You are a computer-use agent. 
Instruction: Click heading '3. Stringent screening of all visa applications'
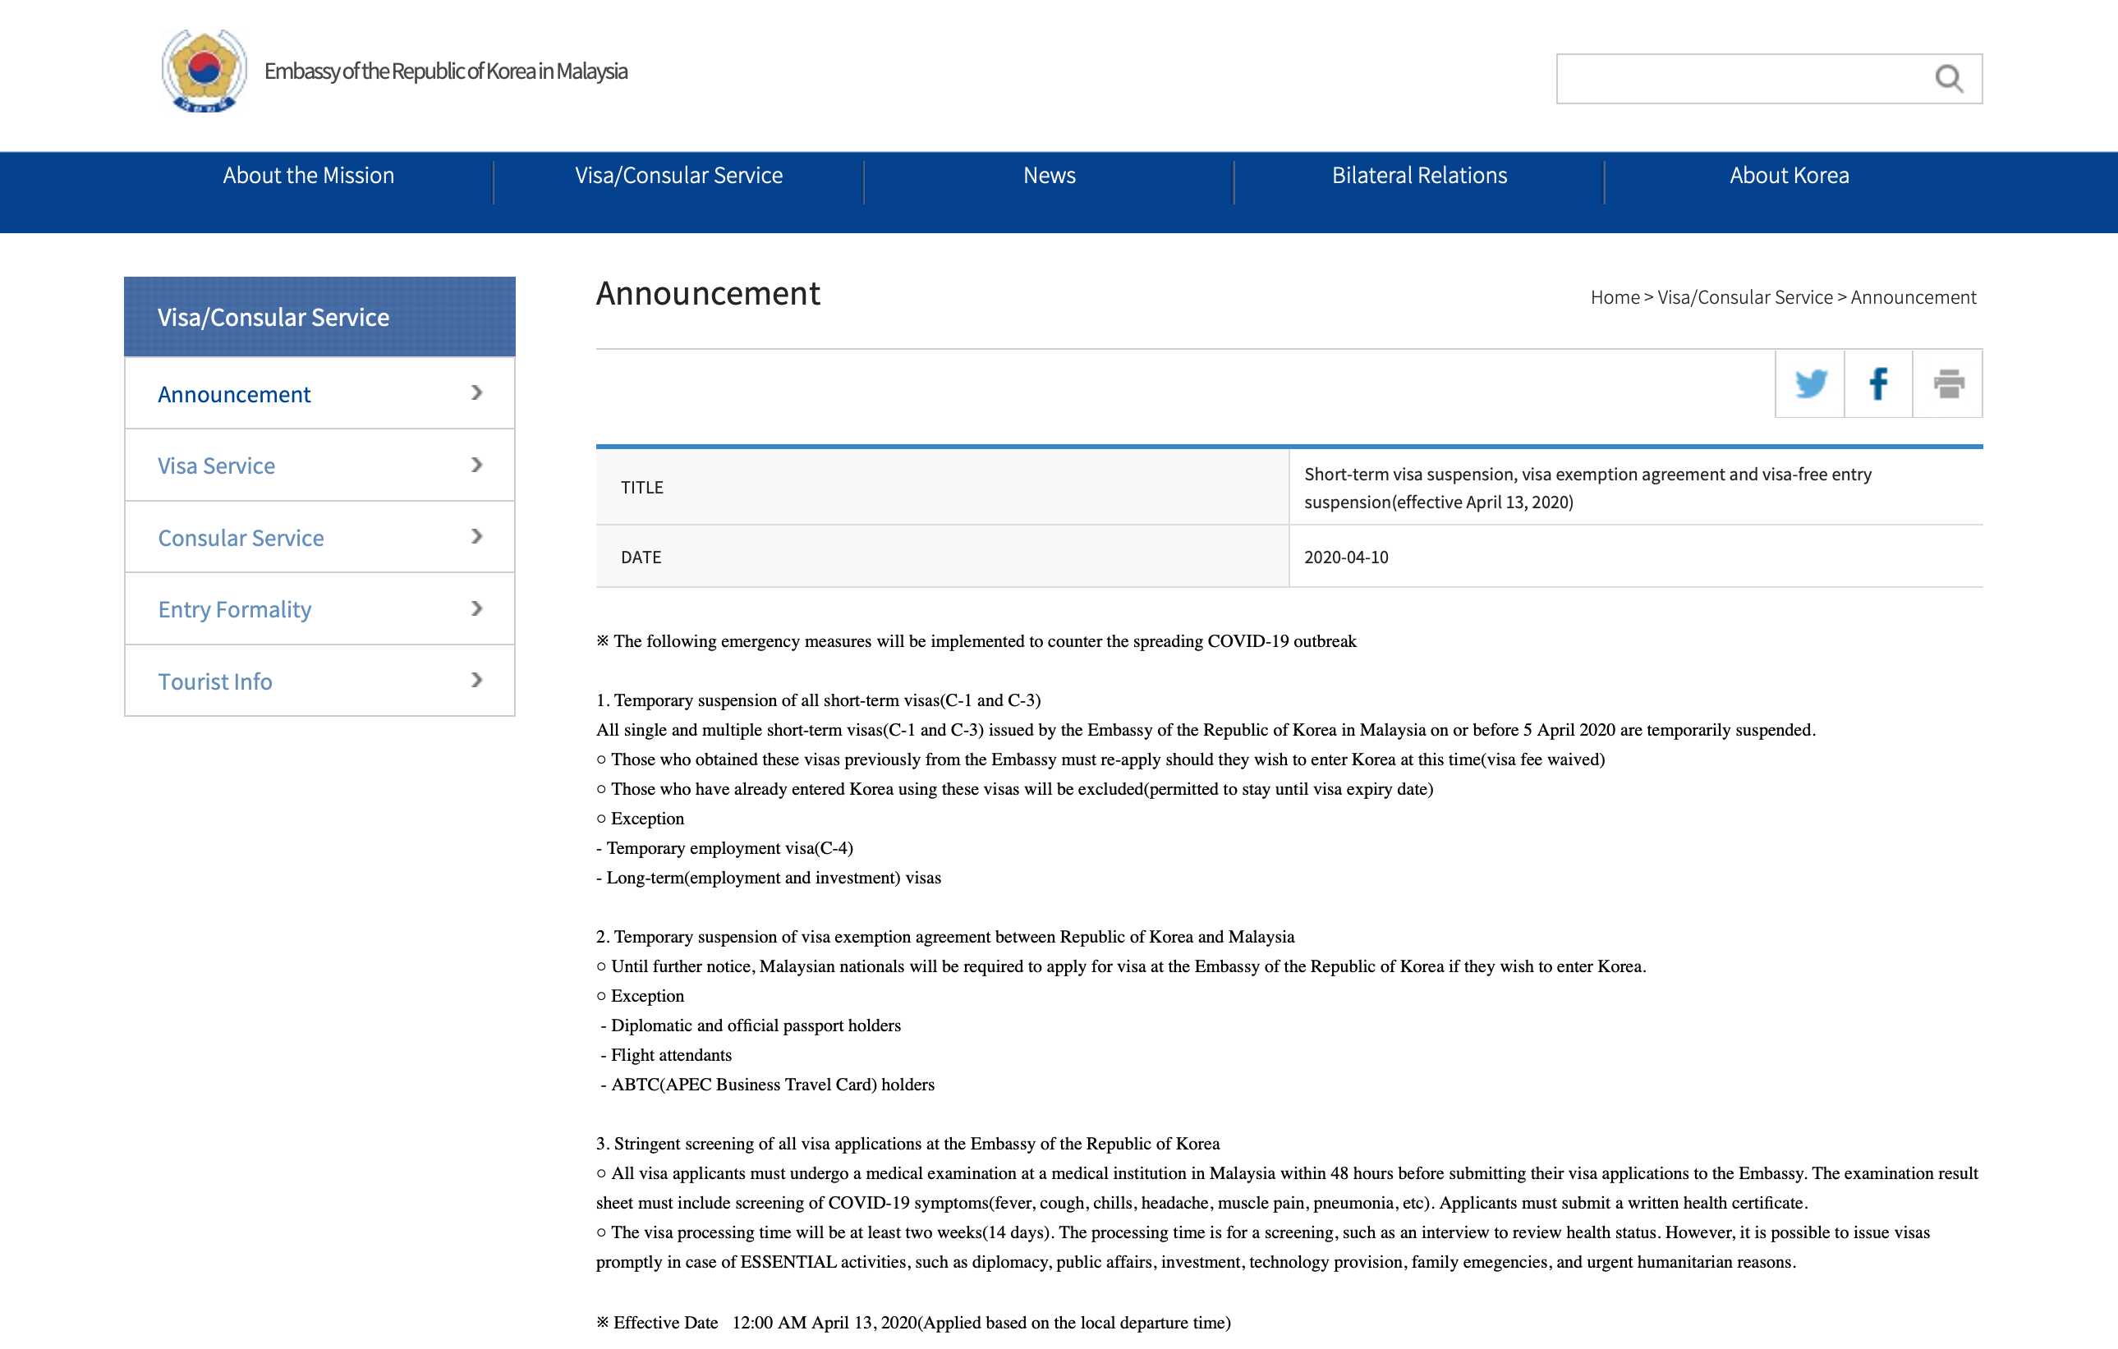tap(907, 1143)
